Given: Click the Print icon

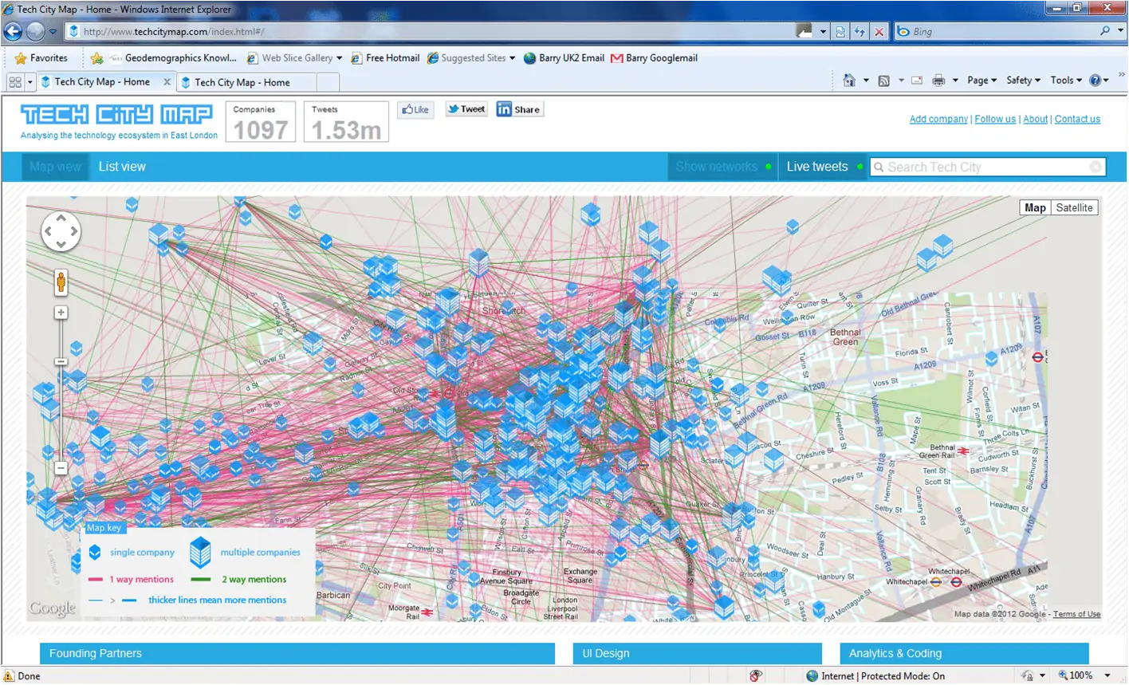Looking at the screenshot, I should click(938, 81).
